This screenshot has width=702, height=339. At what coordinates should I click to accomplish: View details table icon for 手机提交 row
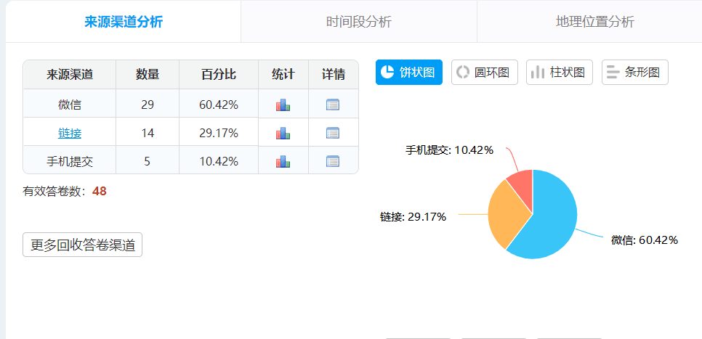pyautogui.click(x=333, y=161)
